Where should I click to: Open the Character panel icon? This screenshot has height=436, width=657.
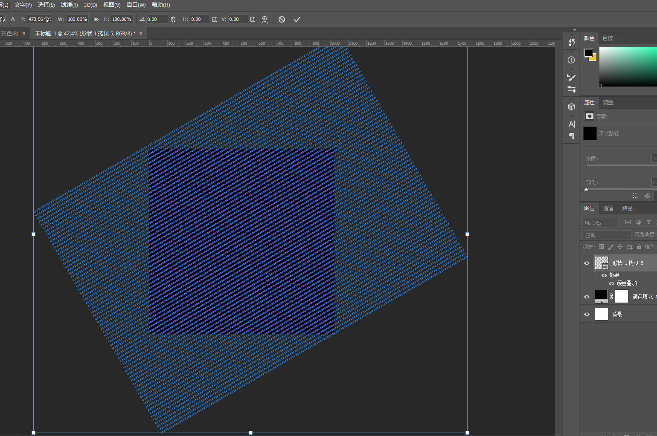pos(571,124)
